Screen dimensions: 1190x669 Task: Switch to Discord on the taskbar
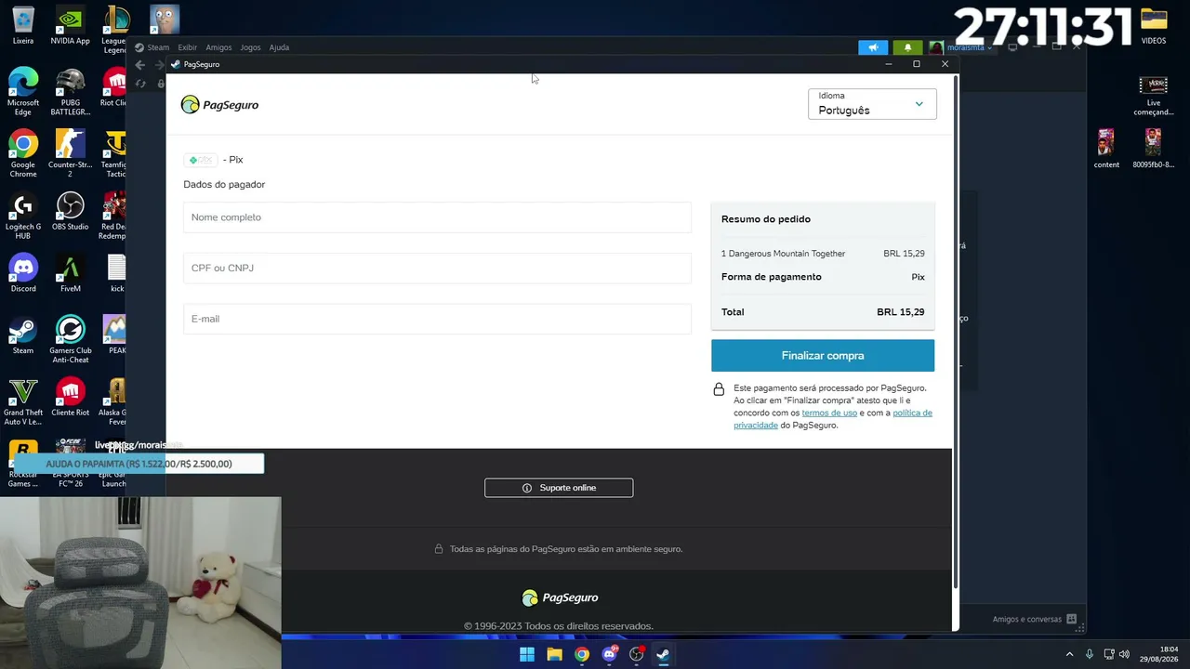(x=609, y=654)
